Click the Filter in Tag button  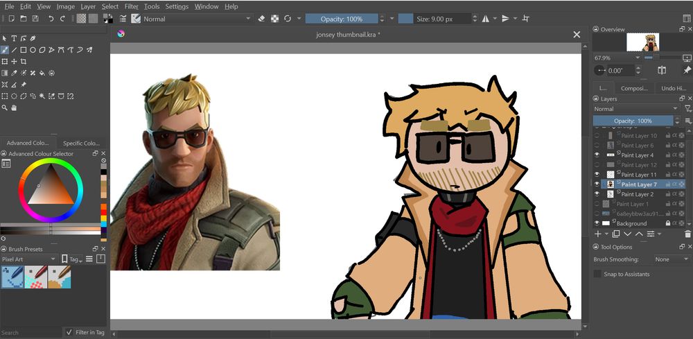pyautogui.click(x=85, y=333)
